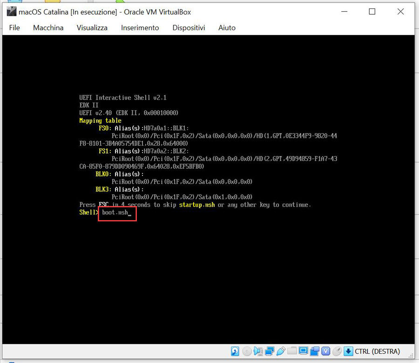The width and height of the screenshot is (419, 363).
Task: Click the audio status icon
Action: tap(259, 351)
